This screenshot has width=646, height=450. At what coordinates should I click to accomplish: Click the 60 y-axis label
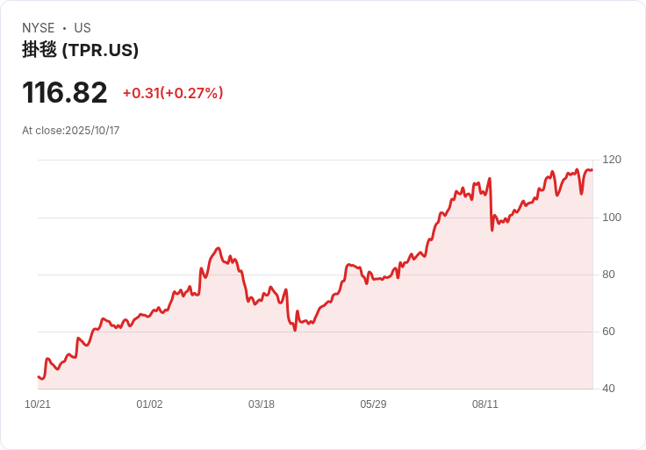point(608,332)
